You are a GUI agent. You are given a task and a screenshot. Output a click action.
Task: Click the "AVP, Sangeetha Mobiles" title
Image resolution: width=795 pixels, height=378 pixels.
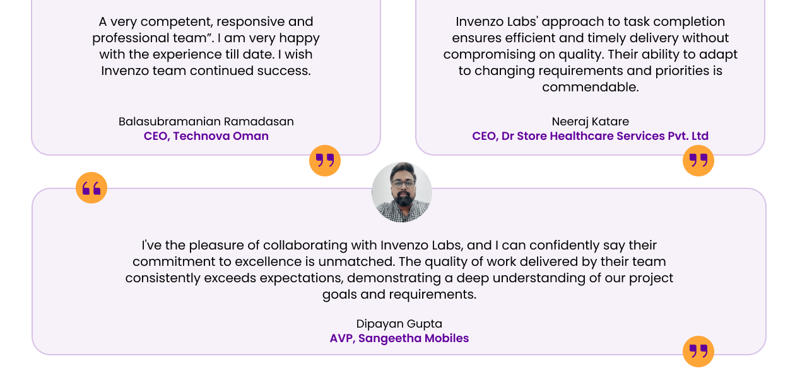tap(399, 338)
